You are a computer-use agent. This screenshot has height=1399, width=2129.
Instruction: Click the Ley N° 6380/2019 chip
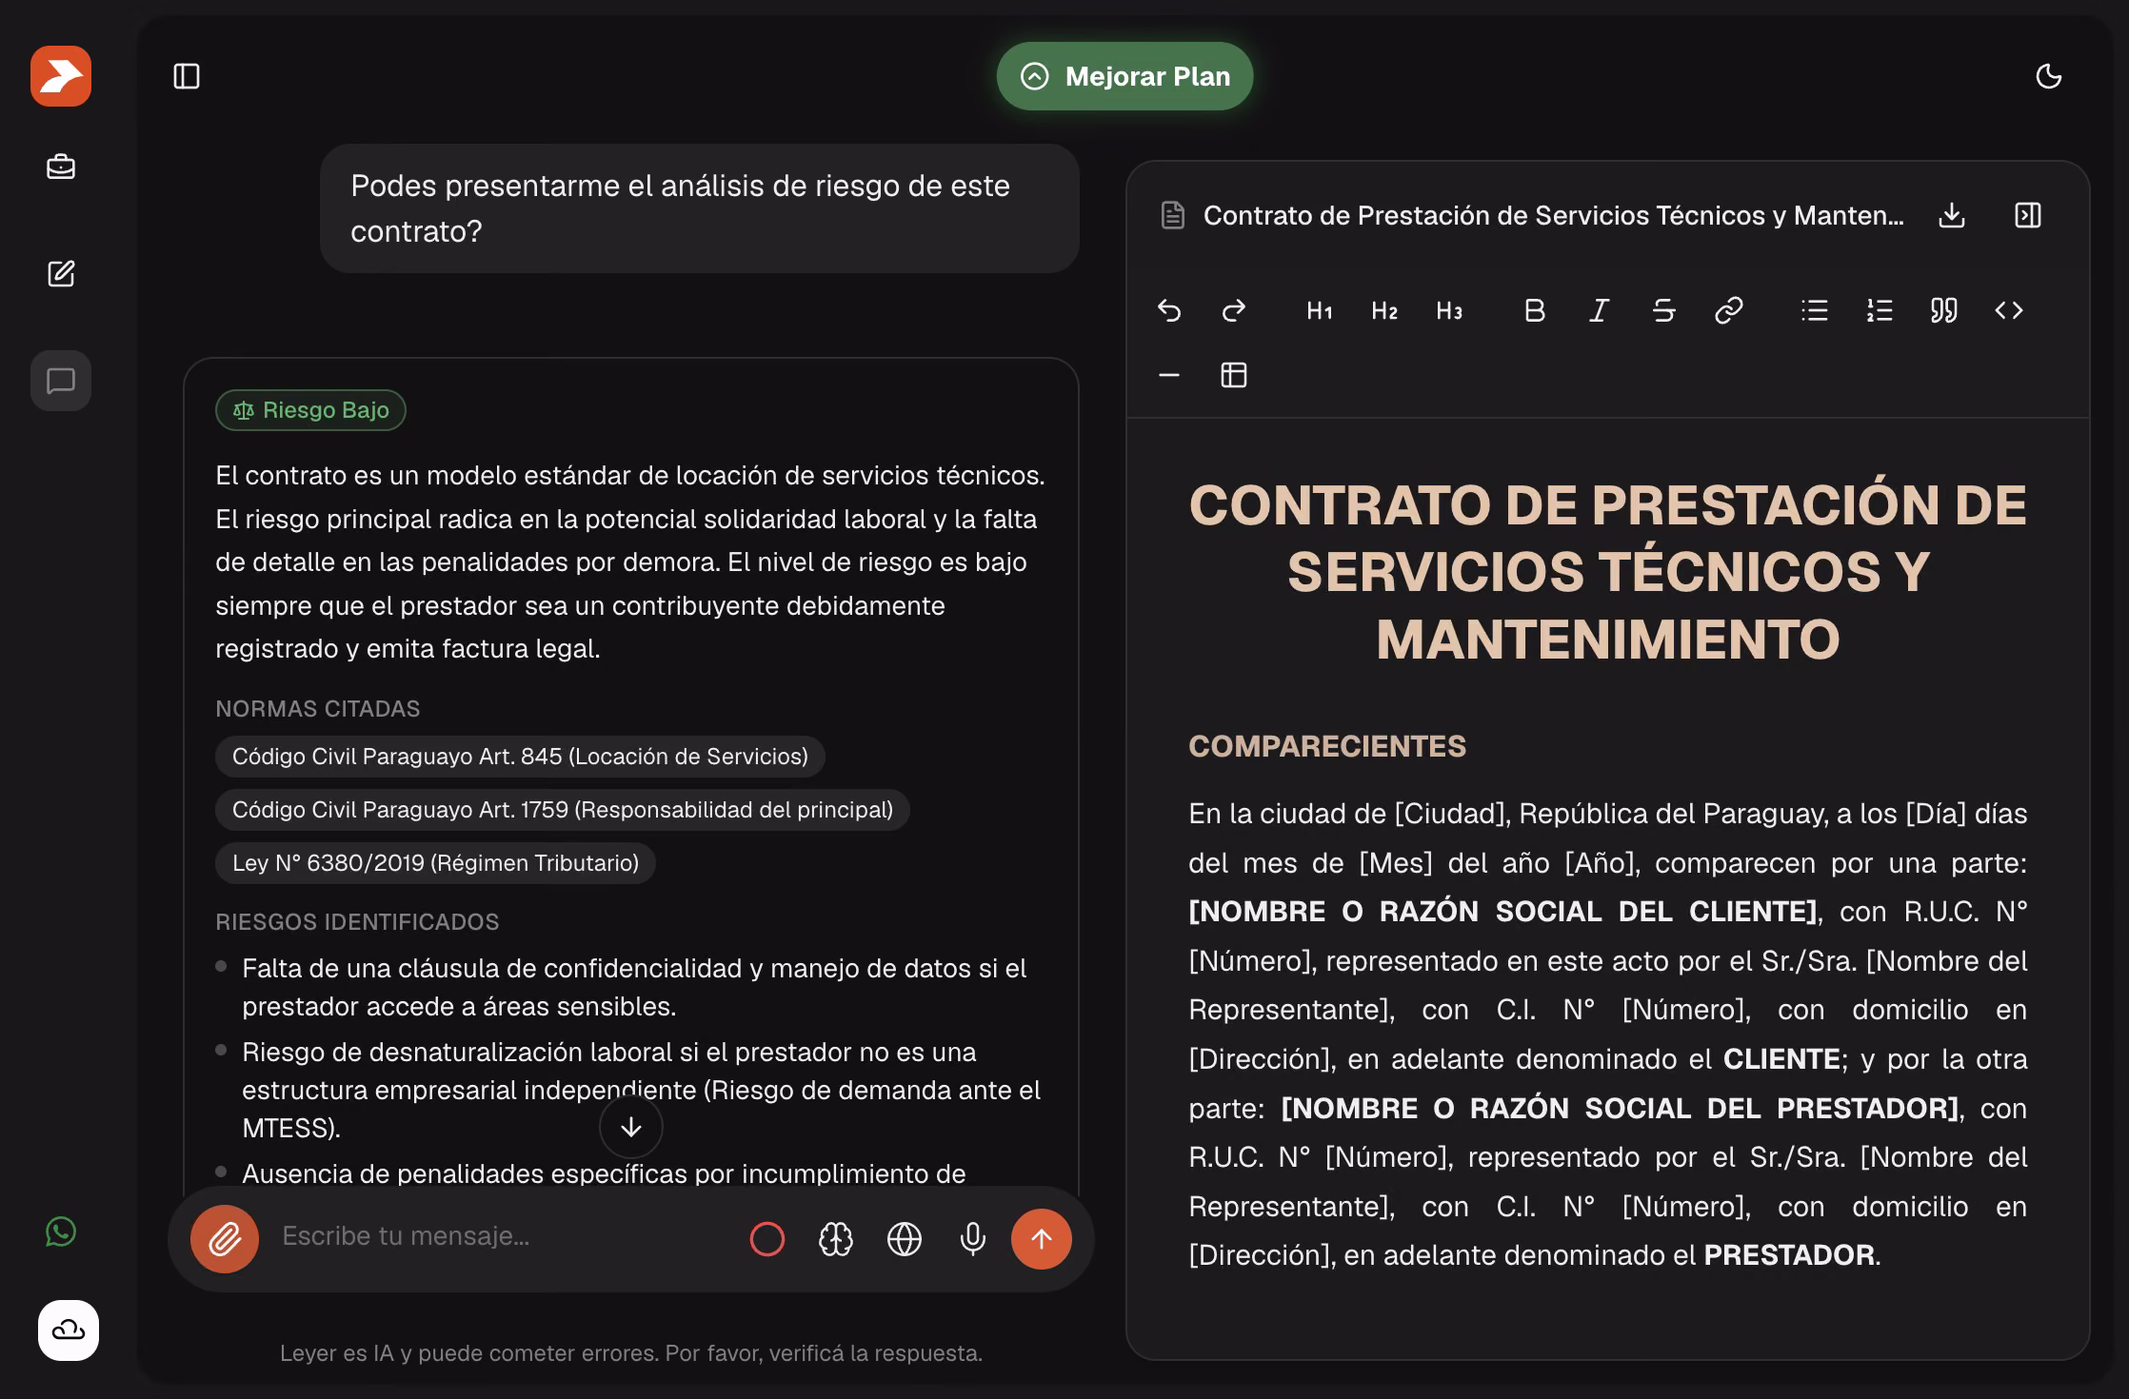point(435,863)
